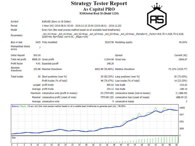Click the 'Ticks modelled' label
Screen dimensions: 195x146
point(49,42)
